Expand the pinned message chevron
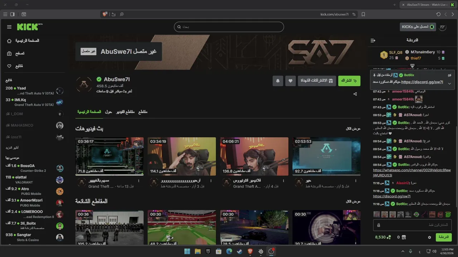 pos(449,84)
